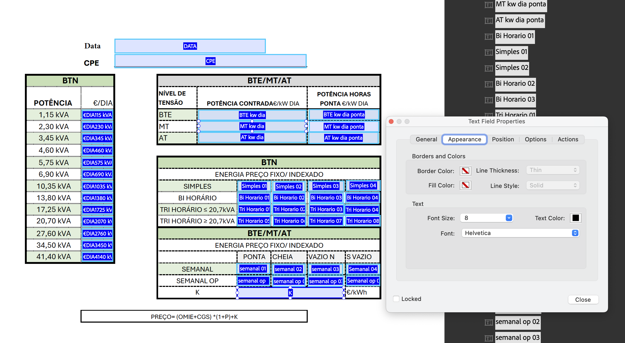This screenshot has width=625, height=343.
Task: Open the Border Color swatch picker
Action: coord(466,171)
